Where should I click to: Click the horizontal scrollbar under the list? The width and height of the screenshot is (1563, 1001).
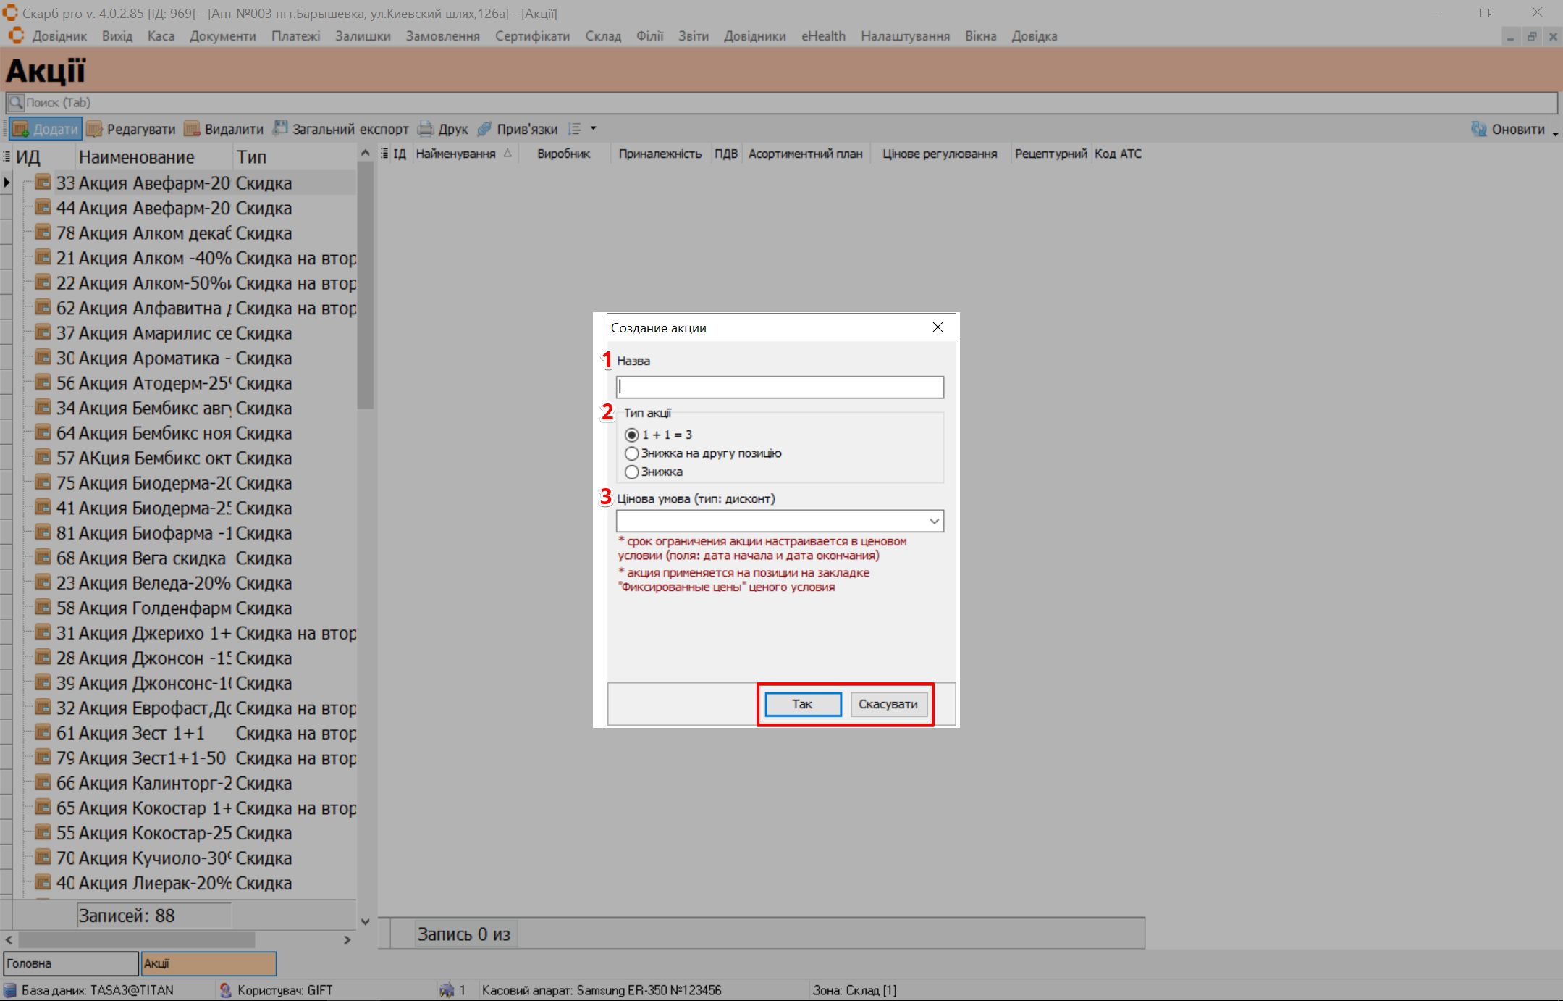click(138, 939)
